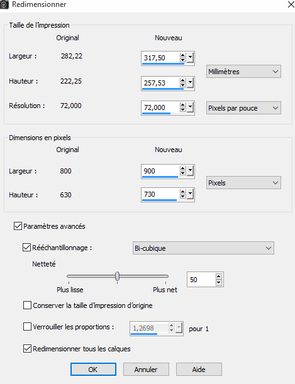Screen dimensions: 295x384
Task: Check Conserver la taille d'impression d'origine
Action: coord(27,305)
